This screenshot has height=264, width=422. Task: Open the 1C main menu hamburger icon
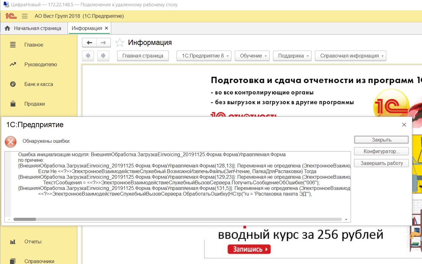25,16
